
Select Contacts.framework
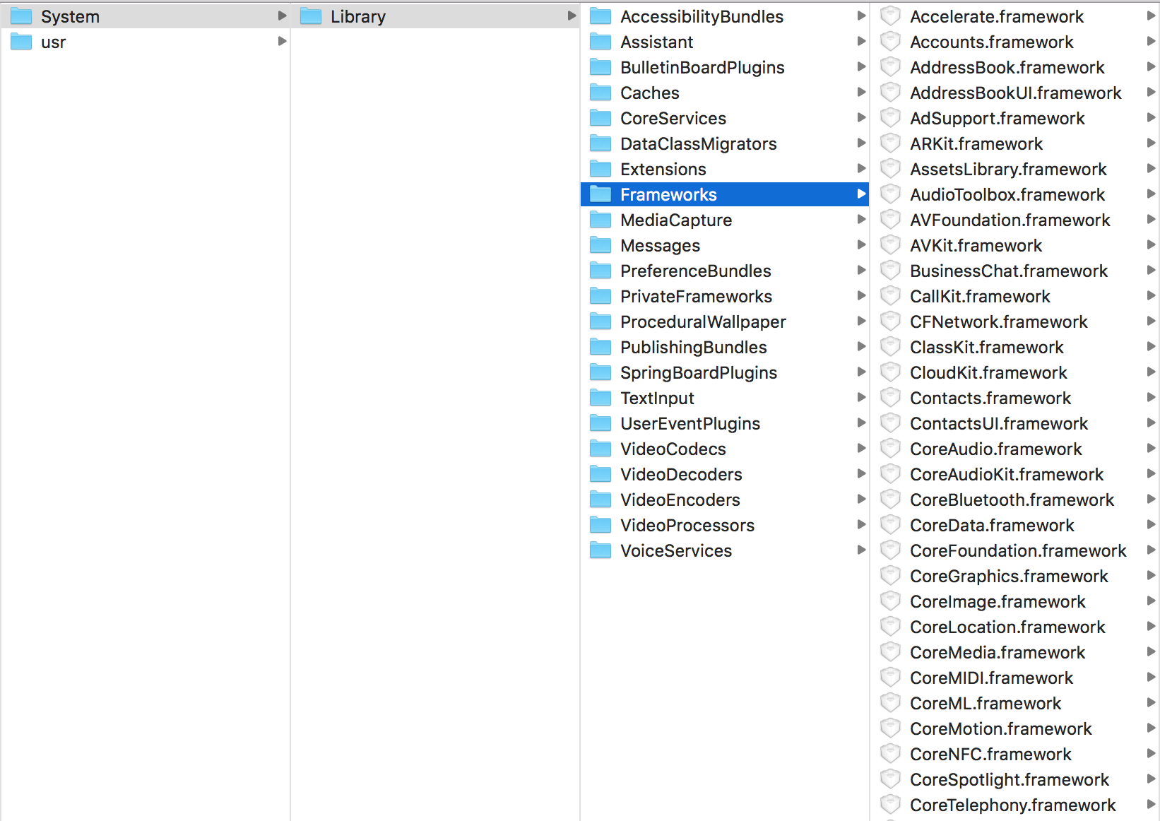[1015, 398]
